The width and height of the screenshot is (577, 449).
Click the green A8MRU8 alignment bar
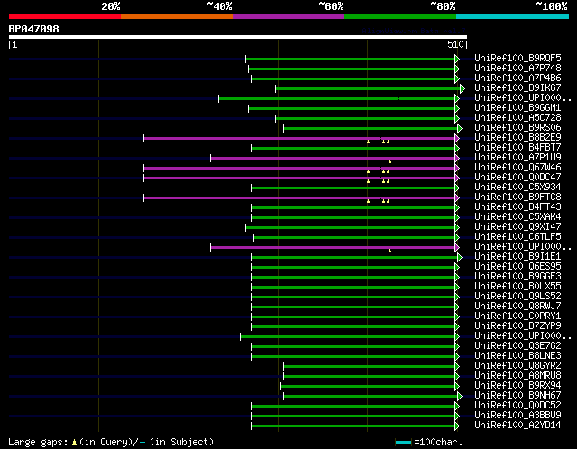pos(369,377)
